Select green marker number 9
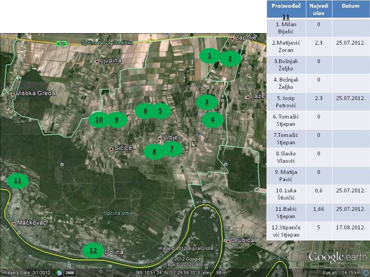Image resolution: width=370 pixels, height=277 pixels. point(116,120)
